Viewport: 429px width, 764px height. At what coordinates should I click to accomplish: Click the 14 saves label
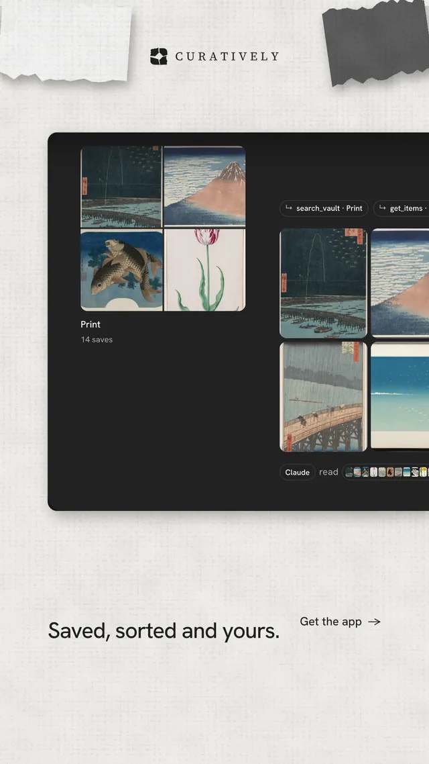pos(97,340)
